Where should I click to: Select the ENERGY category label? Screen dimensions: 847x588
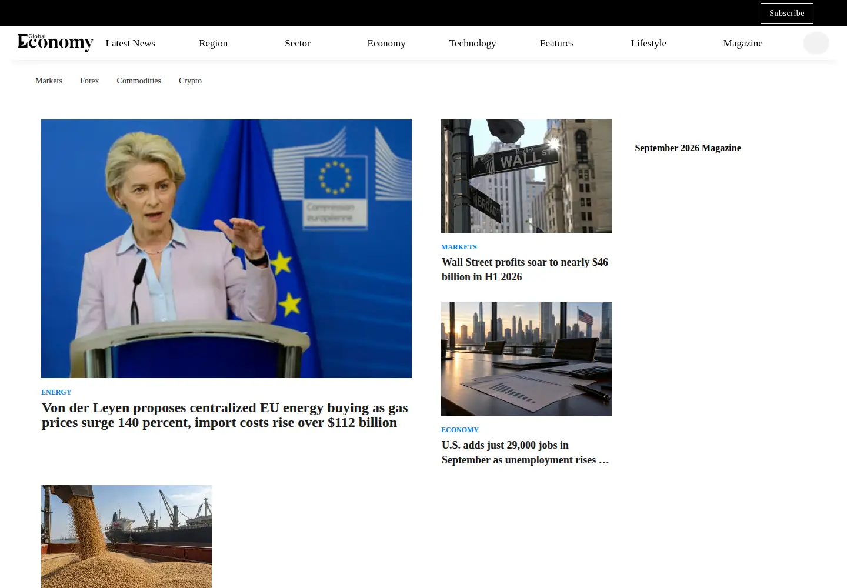(x=56, y=392)
